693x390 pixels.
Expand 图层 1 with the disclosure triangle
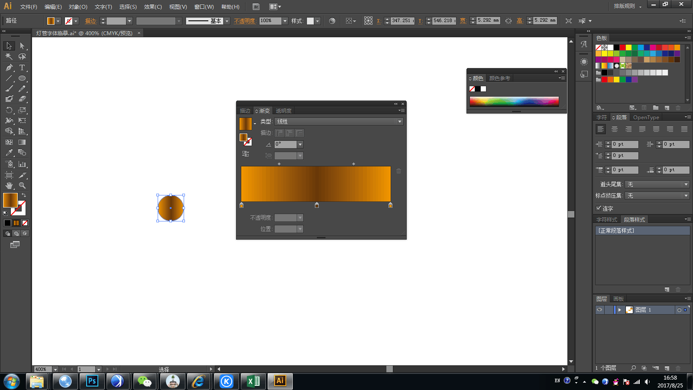[x=620, y=310]
